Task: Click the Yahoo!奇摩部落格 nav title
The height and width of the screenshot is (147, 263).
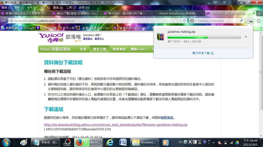Action: (55, 49)
